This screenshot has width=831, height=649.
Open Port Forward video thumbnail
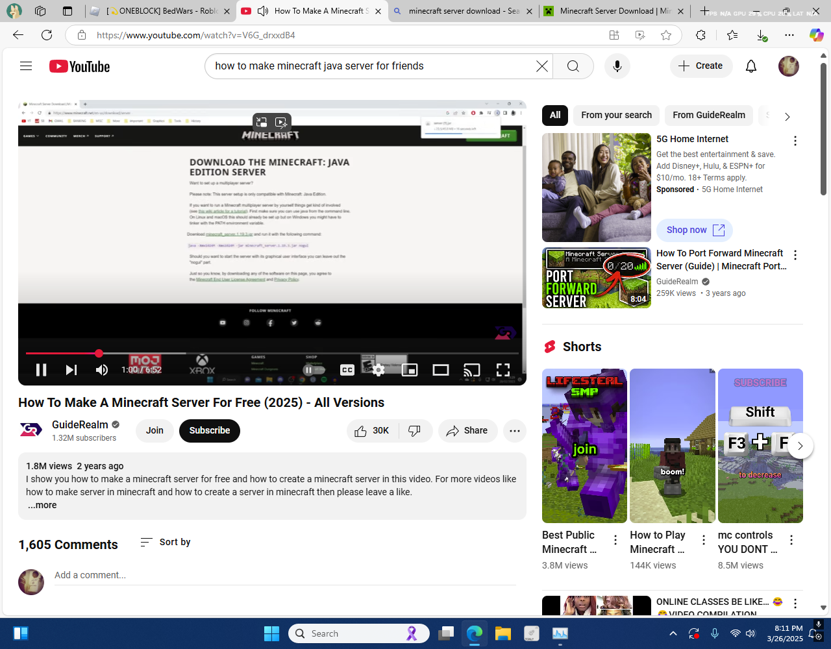pos(597,278)
